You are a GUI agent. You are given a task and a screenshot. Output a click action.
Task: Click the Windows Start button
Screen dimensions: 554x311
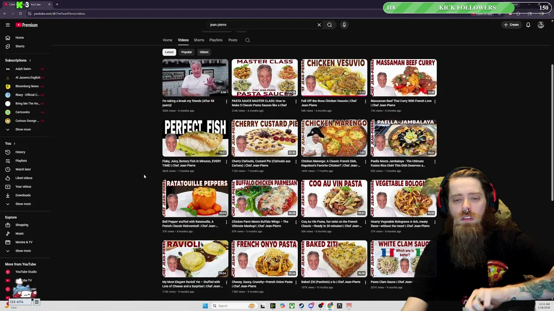(205, 306)
